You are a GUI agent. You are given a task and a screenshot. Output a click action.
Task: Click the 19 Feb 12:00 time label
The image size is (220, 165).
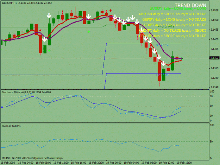pyautogui.click(x=166, y=163)
